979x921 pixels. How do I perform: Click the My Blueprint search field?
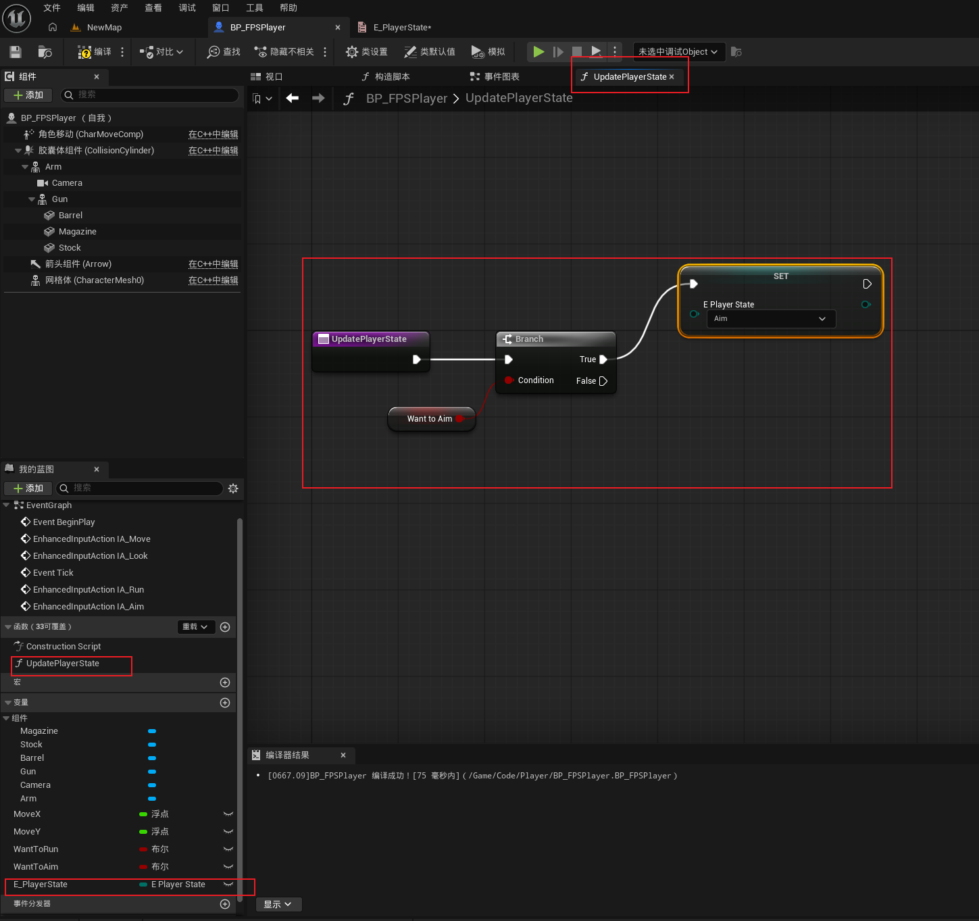tap(139, 489)
